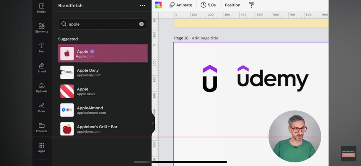Image resolution: width=361 pixels, height=166 pixels.
Task: Open the Position panel
Action: (233, 5)
